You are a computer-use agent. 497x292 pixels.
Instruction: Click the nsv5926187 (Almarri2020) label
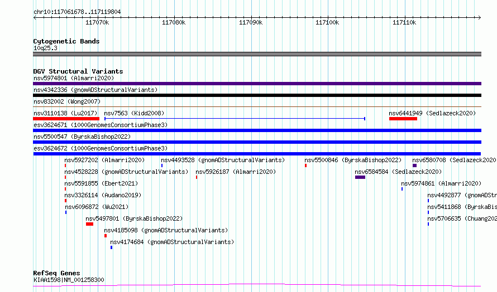236,172
